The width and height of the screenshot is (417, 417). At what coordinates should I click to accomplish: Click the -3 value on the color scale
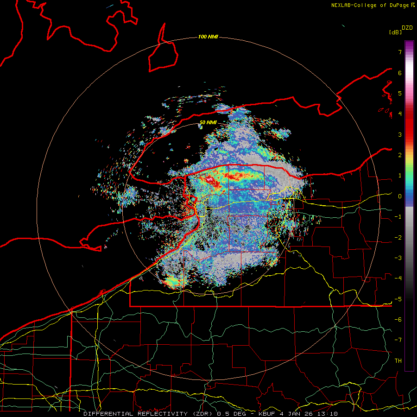pos(398,258)
